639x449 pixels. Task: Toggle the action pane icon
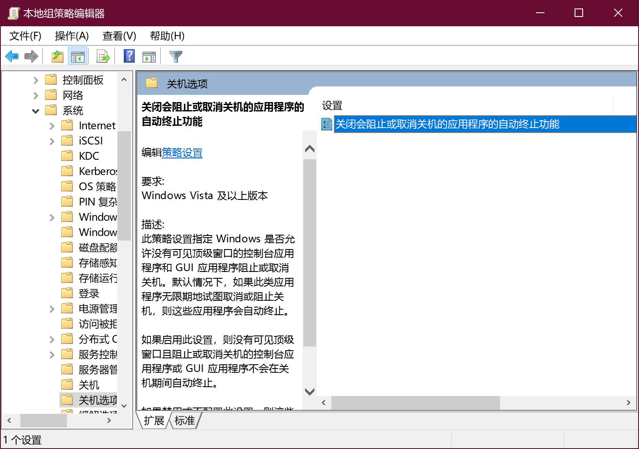click(149, 56)
